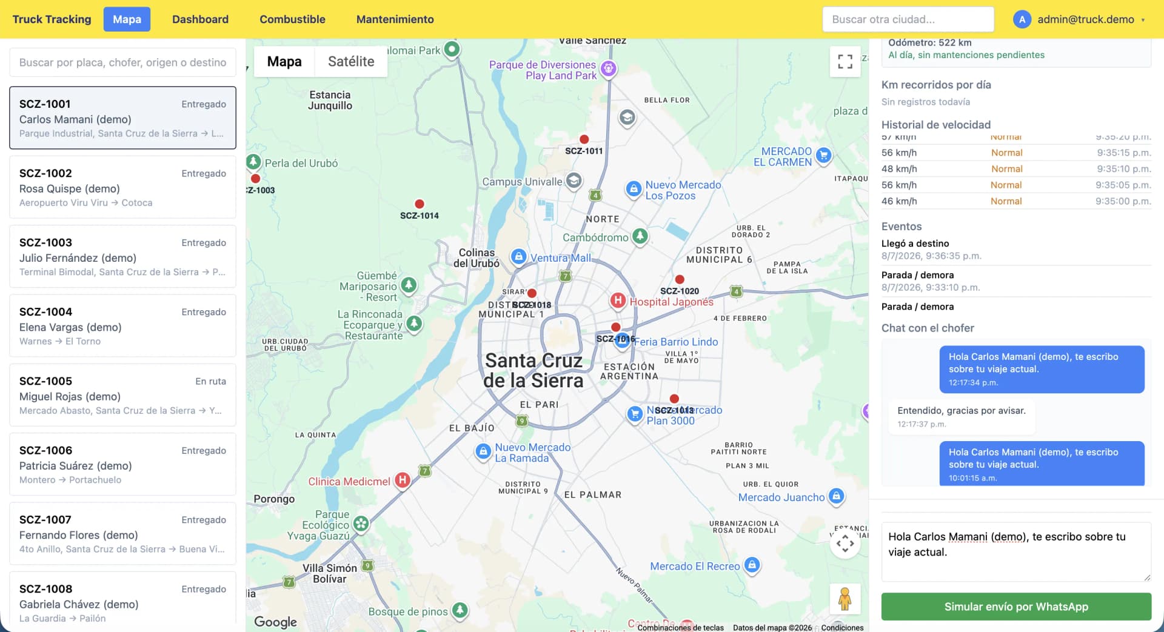Select truck SCZ-1003 Julio Fernández card
1164x632 pixels.
122,256
